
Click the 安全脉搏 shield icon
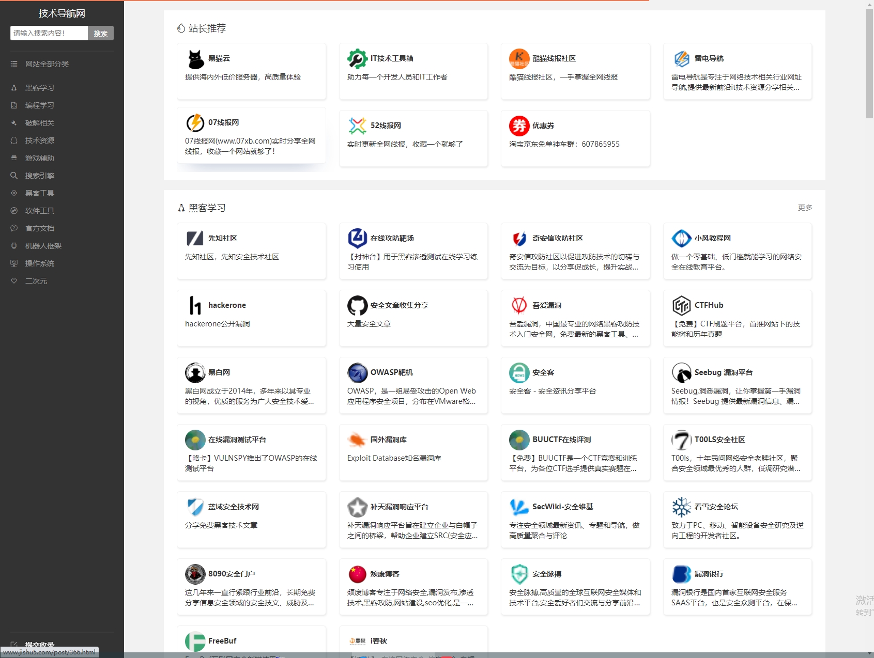coord(519,574)
